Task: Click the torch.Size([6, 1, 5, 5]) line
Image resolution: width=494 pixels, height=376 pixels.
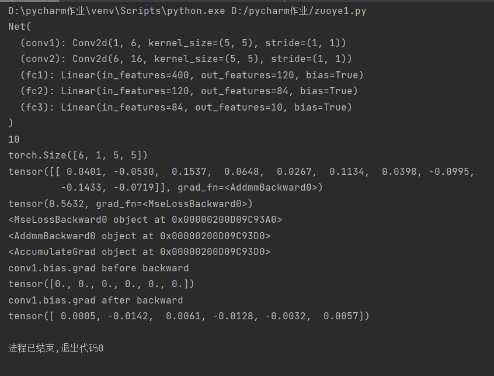Action: [78, 156]
